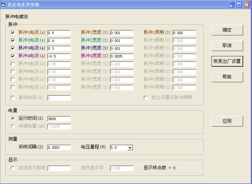Viewport: 252px width, 184px height.
Task: Open the 电压量程(V) dropdown
Action: [x=130, y=148]
